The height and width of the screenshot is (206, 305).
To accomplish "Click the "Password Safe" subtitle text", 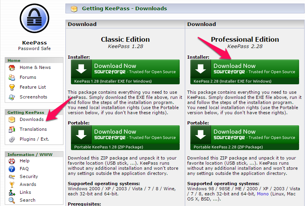I will point(34,48).
